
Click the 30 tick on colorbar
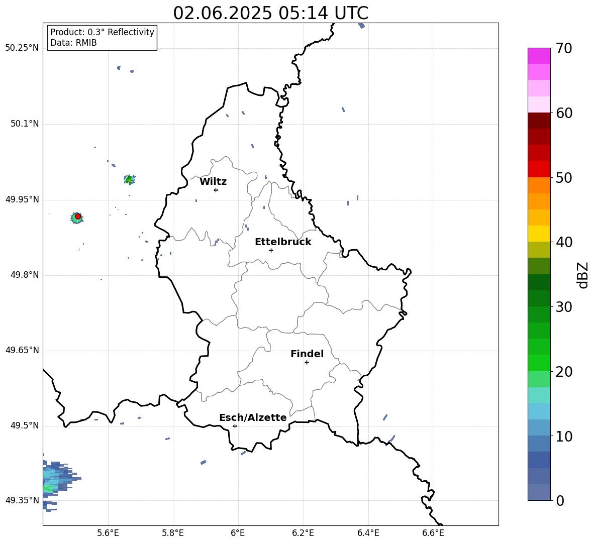[564, 307]
